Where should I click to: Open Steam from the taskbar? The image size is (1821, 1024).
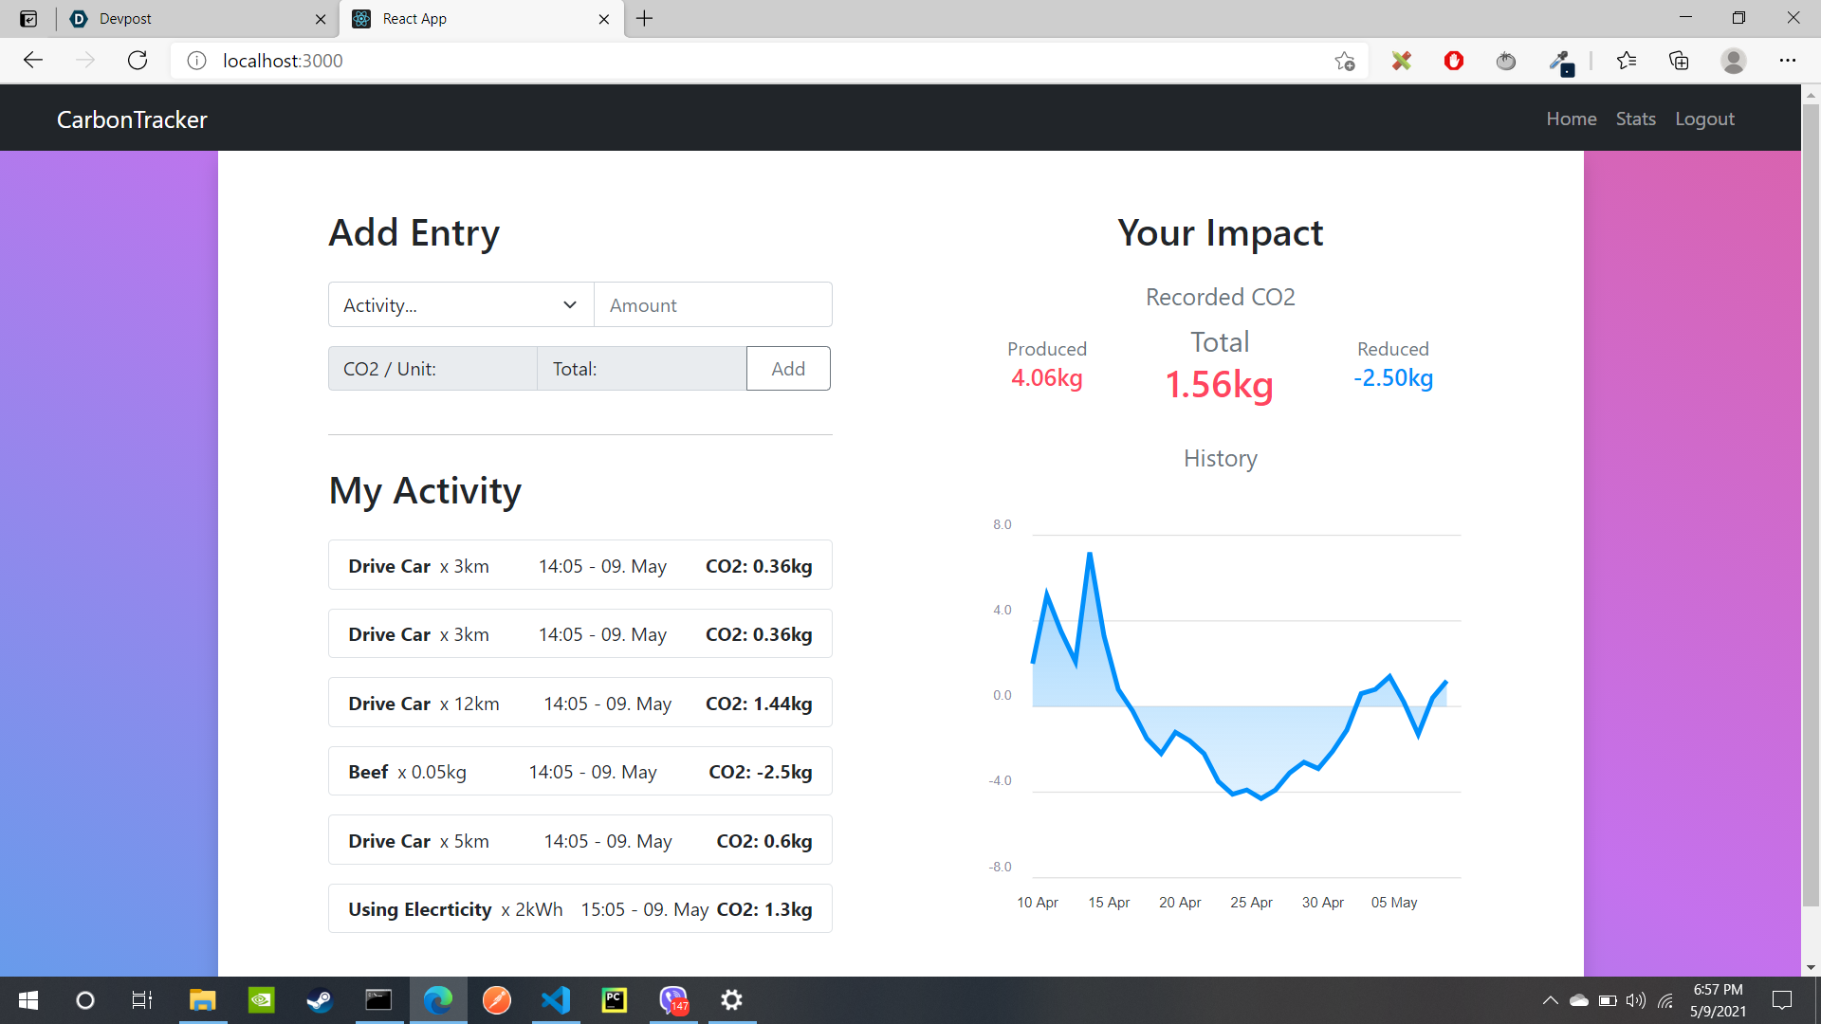(x=320, y=1000)
